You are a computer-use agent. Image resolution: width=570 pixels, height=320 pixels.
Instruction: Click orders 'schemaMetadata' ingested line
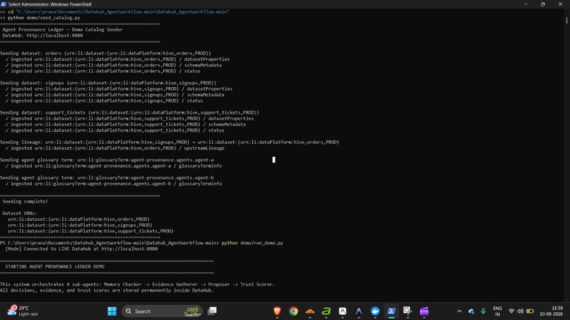pyautogui.click(x=113, y=65)
